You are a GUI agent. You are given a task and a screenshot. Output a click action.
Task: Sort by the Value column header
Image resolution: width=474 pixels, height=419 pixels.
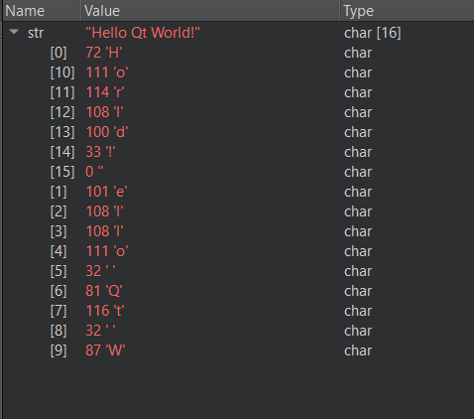[x=210, y=11]
